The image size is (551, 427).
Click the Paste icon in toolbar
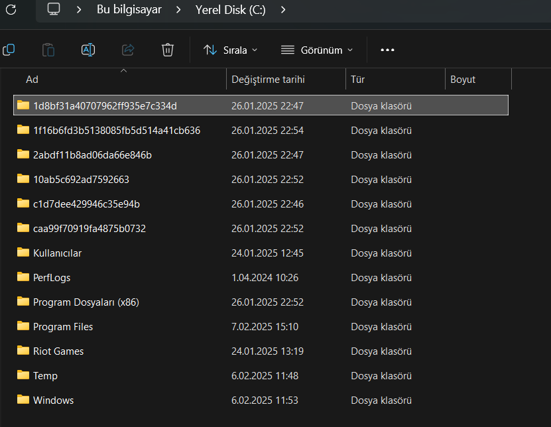click(x=48, y=50)
